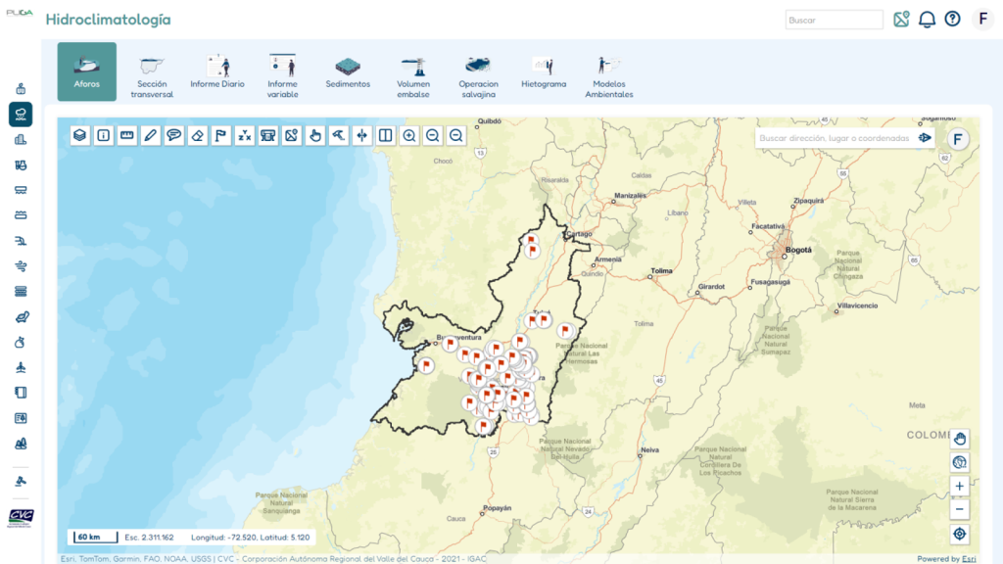1003x564 pixels.
Task: Click the 'Esc. 2.311.162' scale text
Action: tap(149, 538)
